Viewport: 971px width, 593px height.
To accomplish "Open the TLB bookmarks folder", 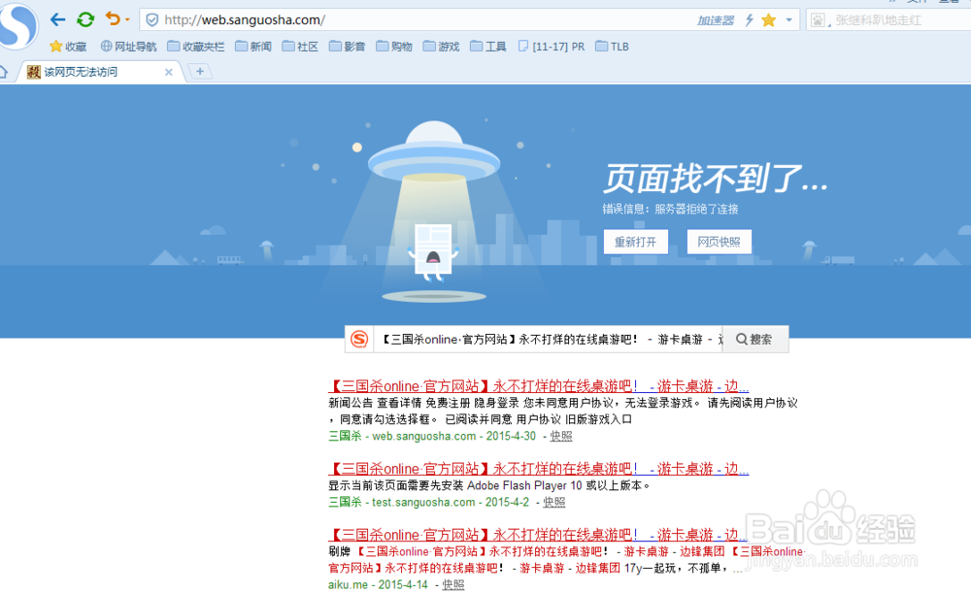I will [x=612, y=47].
